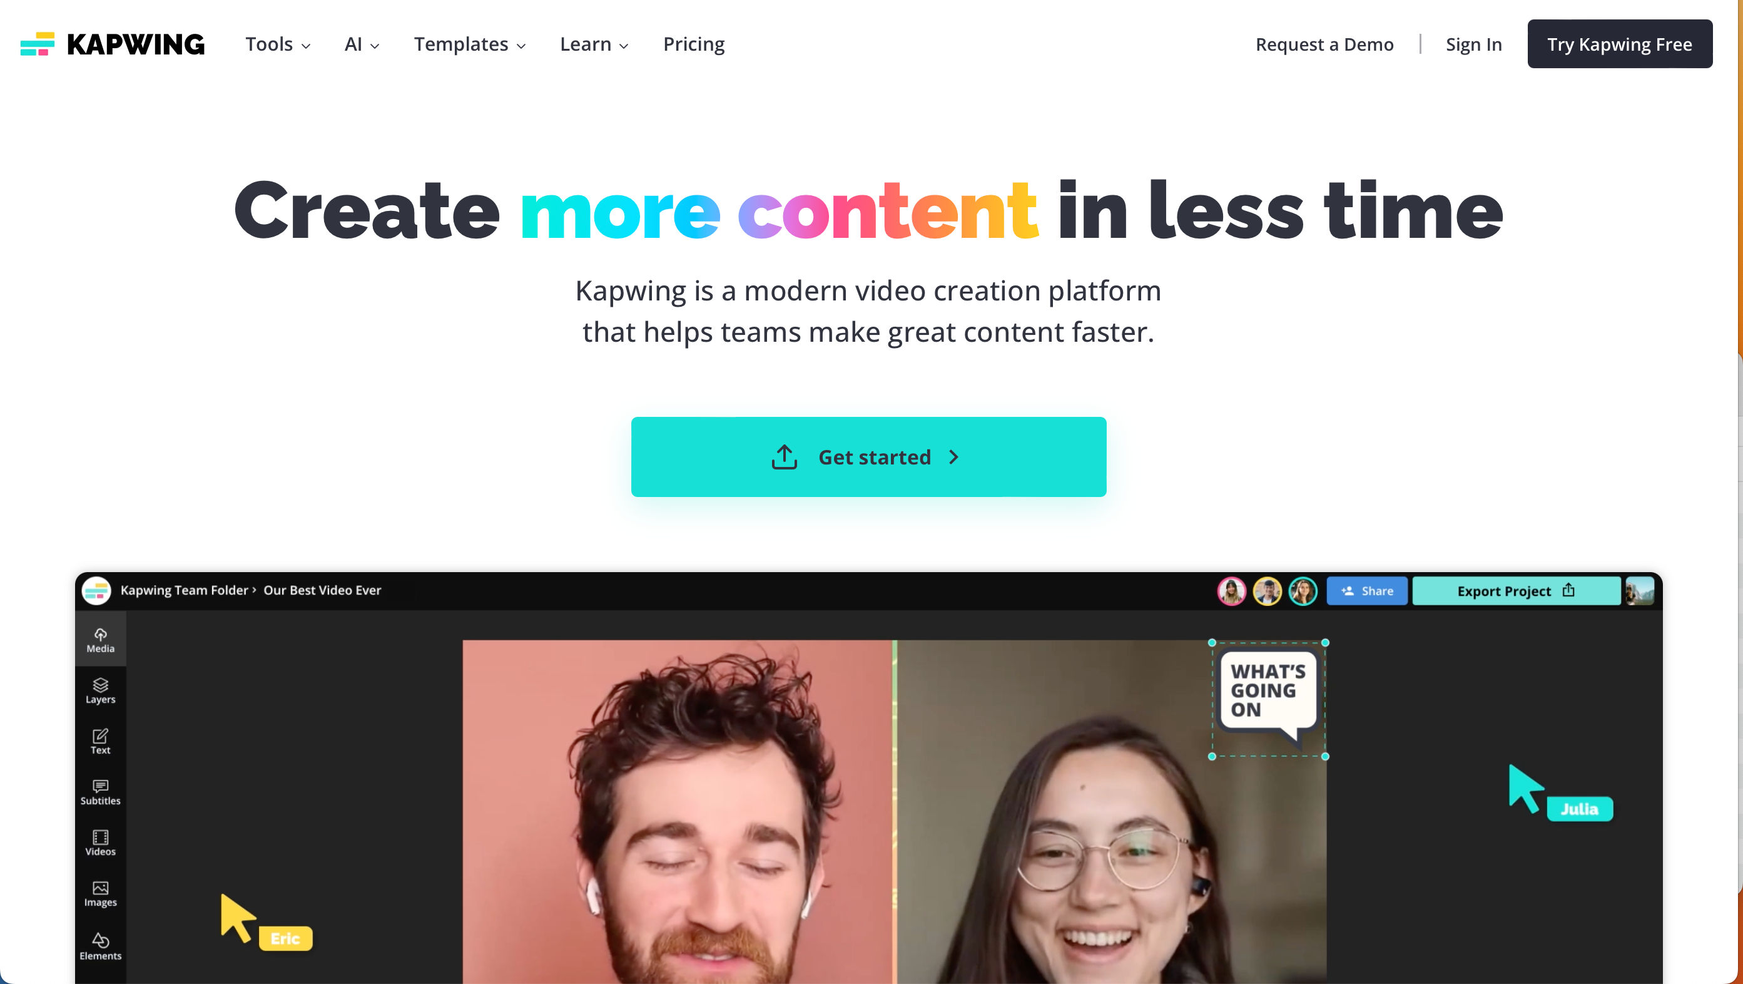Viewport: 1743px width, 984px height.
Task: Select the Text tool
Action: pos(99,741)
